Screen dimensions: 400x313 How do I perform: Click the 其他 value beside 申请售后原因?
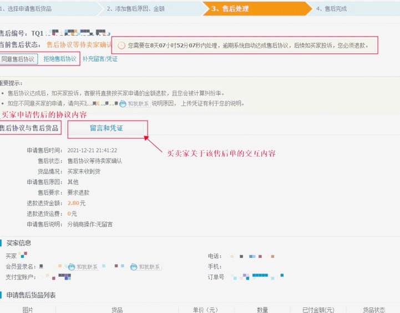click(x=73, y=182)
